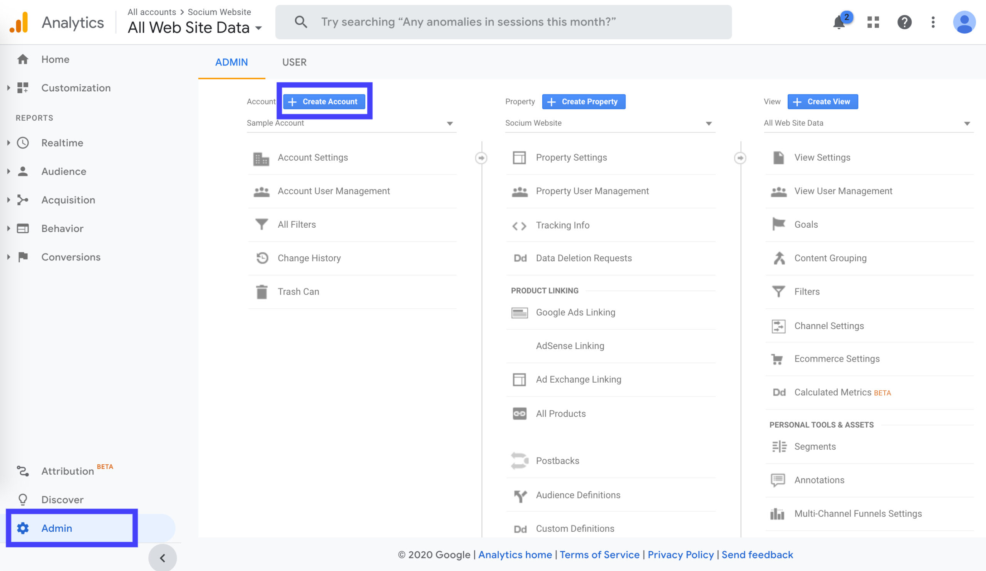The width and height of the screenshot is (986, 571).
Task: Open the three-dot more options menu
Action: click(x=933, y=22)
